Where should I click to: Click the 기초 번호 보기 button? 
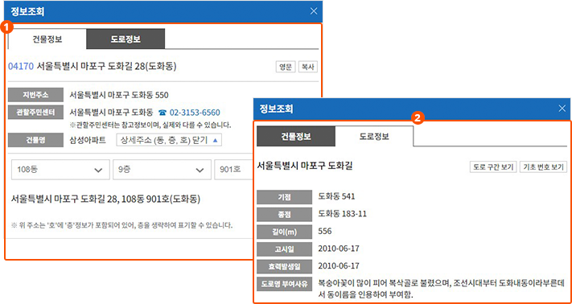pos(543,167)
